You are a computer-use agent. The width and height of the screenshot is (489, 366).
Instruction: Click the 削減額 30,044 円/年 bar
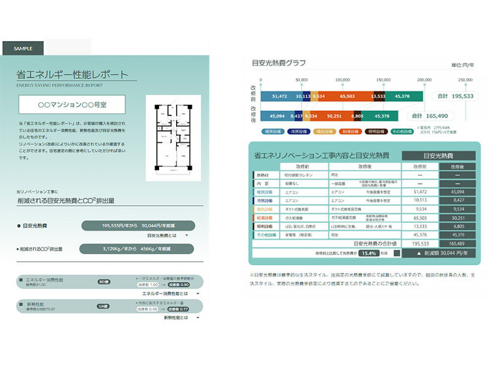click(x=439, y=253)
